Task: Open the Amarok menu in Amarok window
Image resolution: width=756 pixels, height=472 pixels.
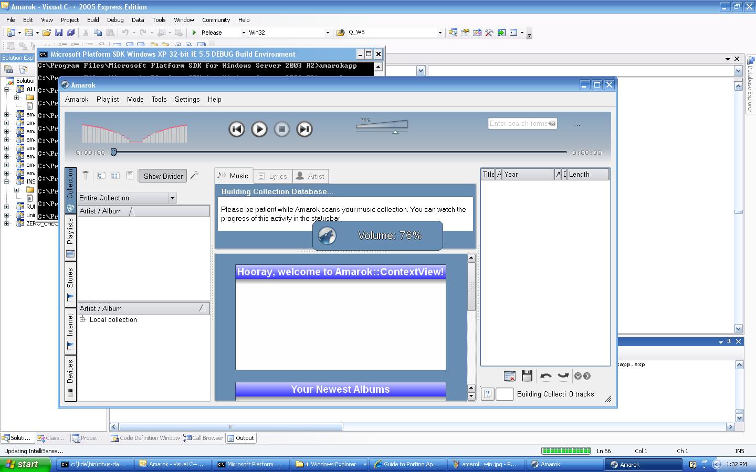Action: click(x=77, y=99)
